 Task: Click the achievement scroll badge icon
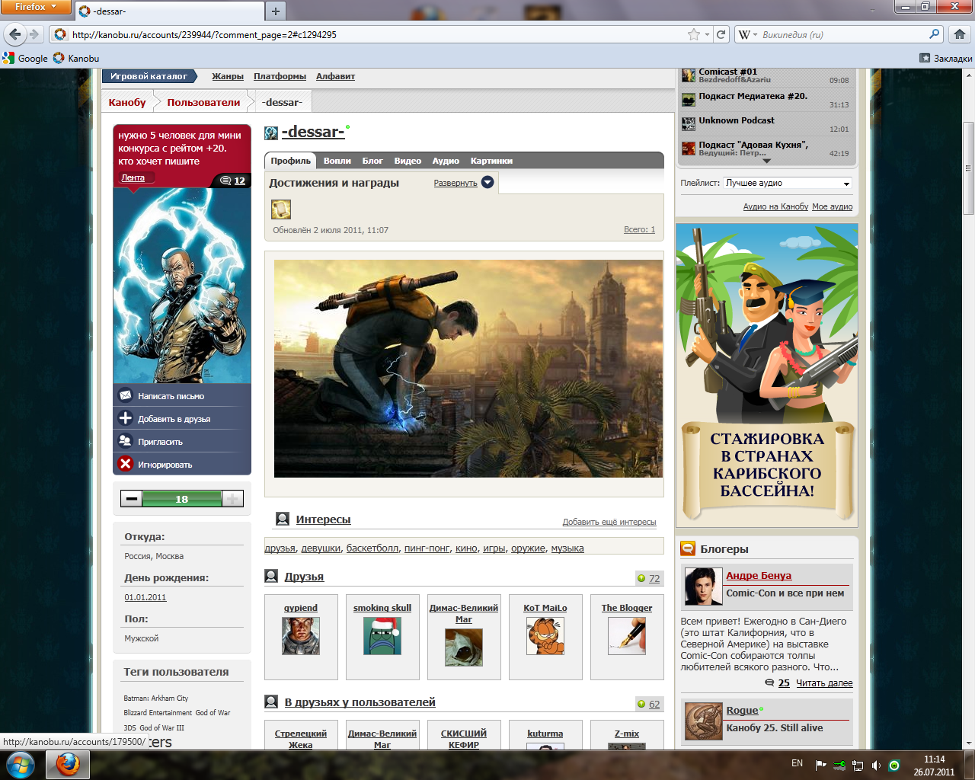281,209
